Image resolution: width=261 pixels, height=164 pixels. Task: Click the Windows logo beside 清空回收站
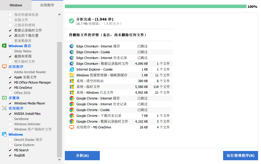point(71,81)
